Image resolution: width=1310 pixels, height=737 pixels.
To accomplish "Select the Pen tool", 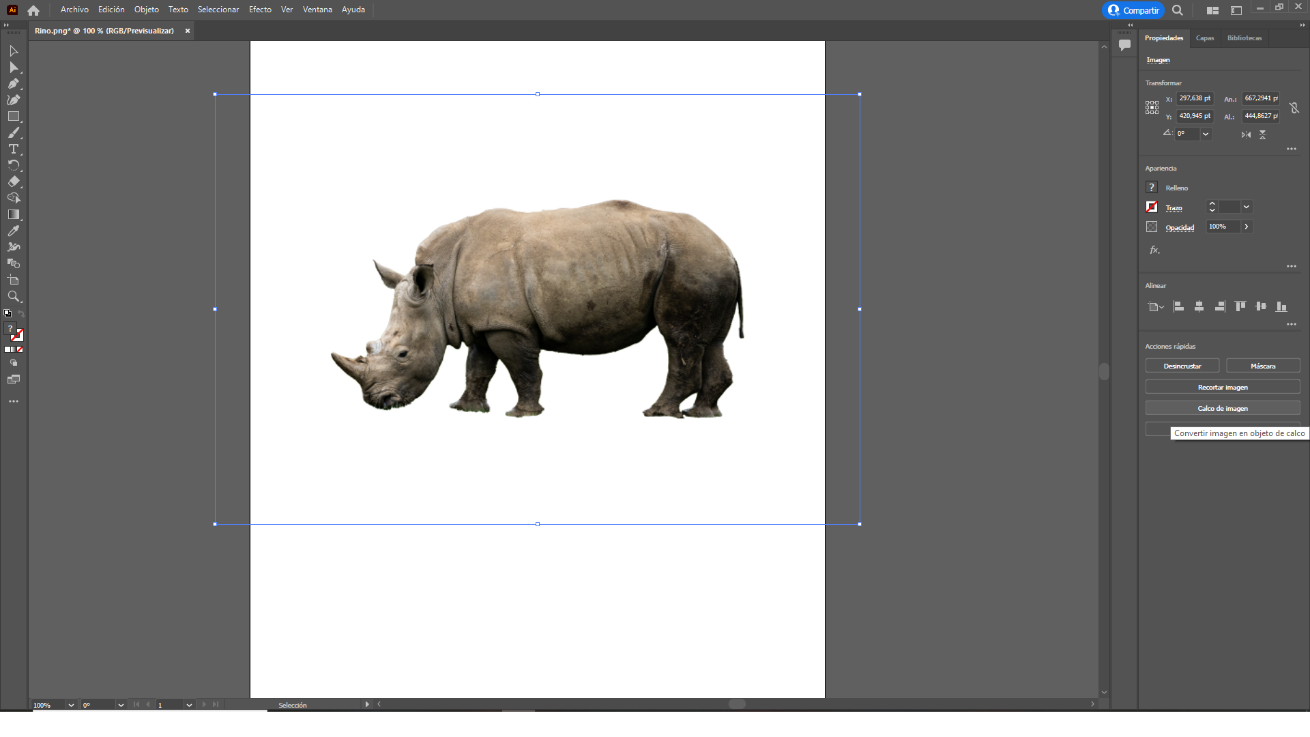I will point(13,84).
